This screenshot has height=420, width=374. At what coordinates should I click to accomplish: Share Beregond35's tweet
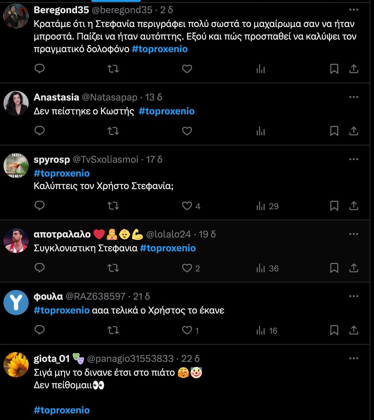(354, 68)
